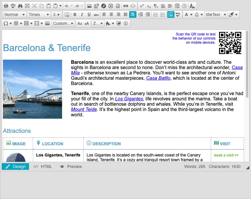Switch to the Design view tab
Image resolution: width=251 pixels, height=199 pixels.
[15, 167]
